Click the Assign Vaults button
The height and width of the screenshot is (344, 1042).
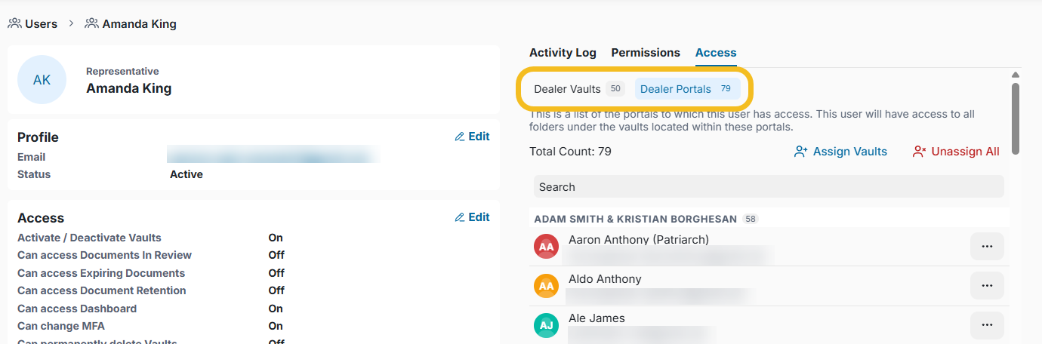point(840,152)
